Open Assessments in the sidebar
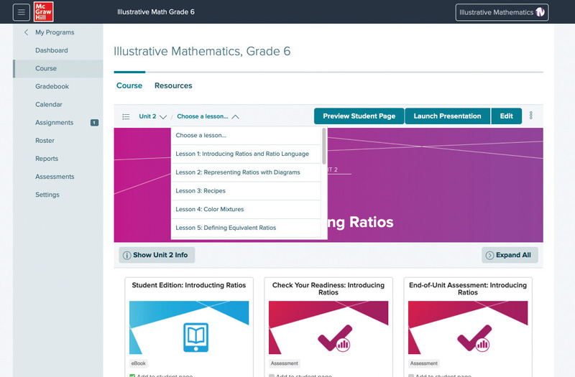Viewport: 575px width, 377px height. click(58, 177)
